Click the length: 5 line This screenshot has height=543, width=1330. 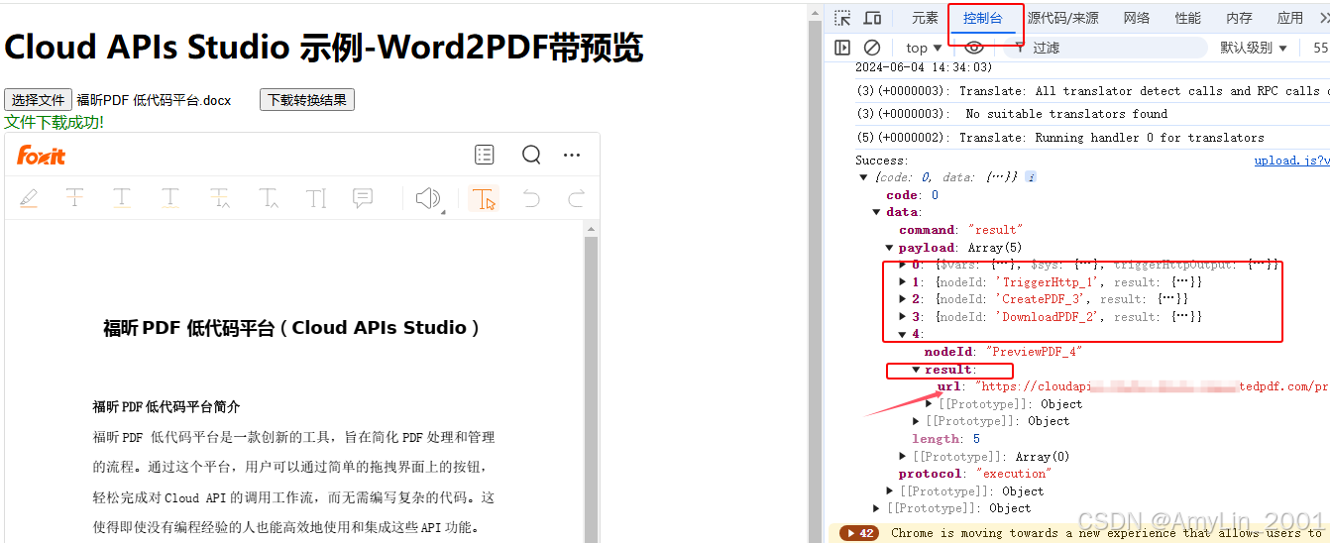click(x=946, y=439)
